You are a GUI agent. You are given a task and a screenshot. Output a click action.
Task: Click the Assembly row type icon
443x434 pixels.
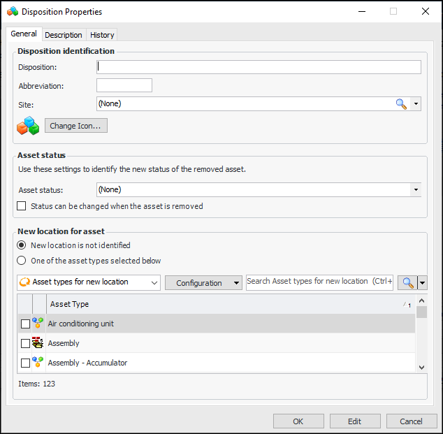tap(38, 343)
